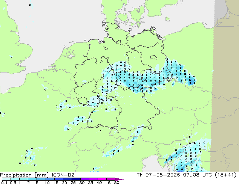Viewport: 239px width, 184px height.
Task: Click the '0.1' legend scale label
Action: (x=4, y=182)
